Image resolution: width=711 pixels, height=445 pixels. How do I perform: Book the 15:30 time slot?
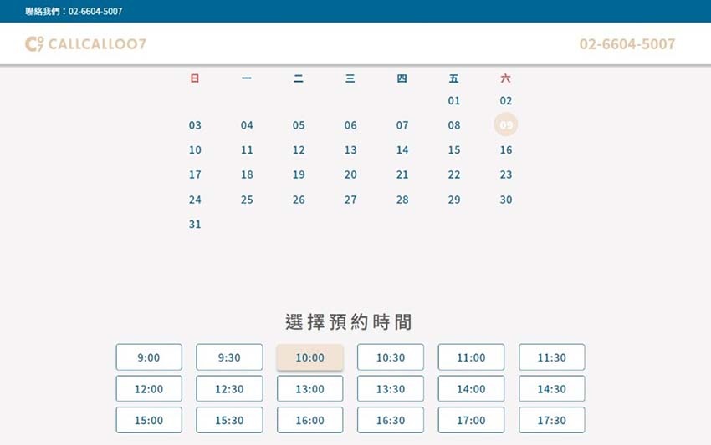[x=229, y=420]
